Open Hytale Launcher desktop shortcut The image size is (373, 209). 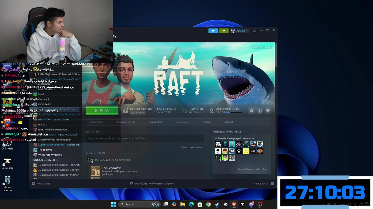click(7, 183)
